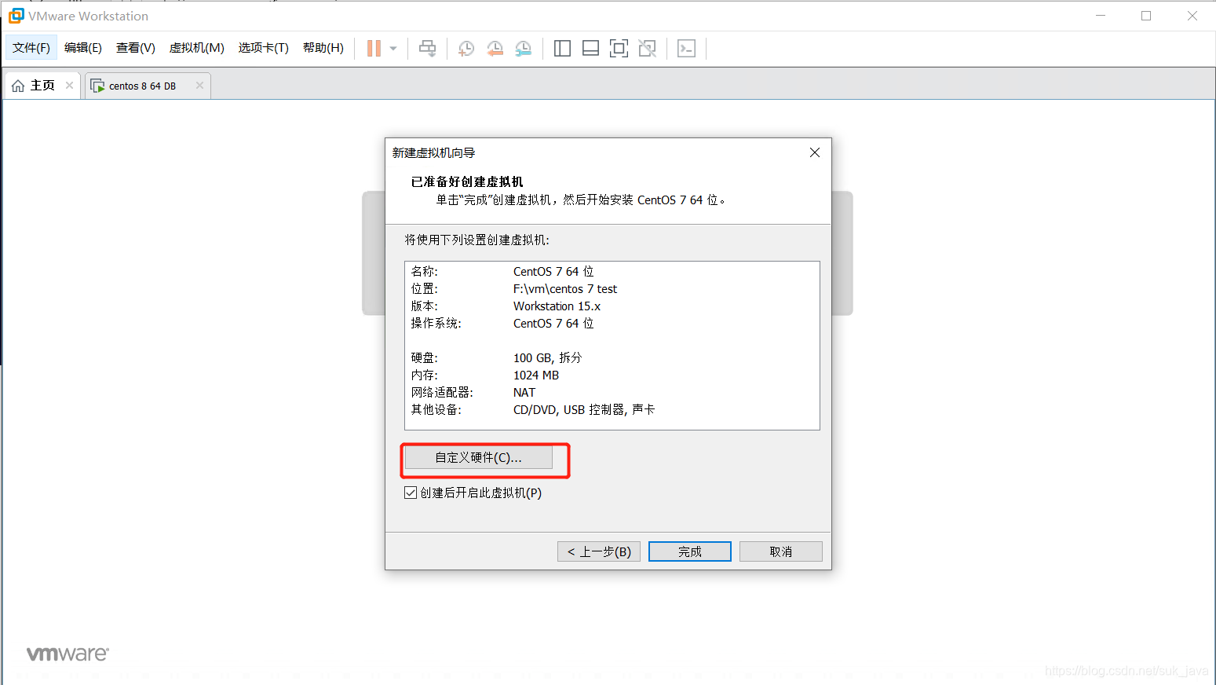Enter full screen mode

pos(619,48)
